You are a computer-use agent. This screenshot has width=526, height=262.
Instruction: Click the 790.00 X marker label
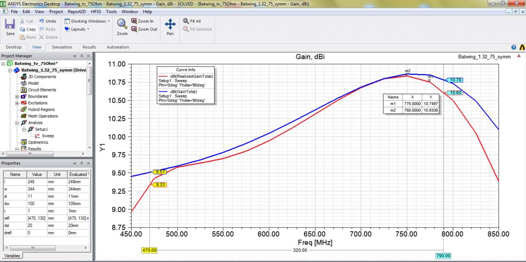point(443,256)
